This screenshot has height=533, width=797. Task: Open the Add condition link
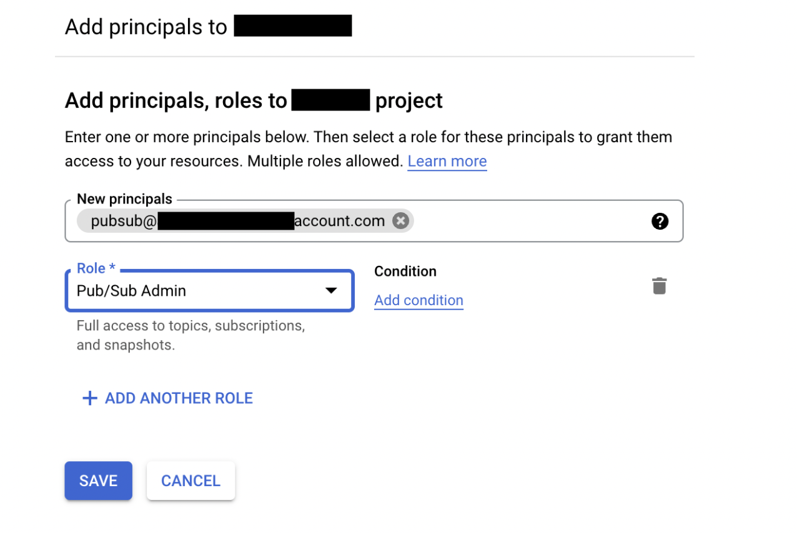(418, 300)
